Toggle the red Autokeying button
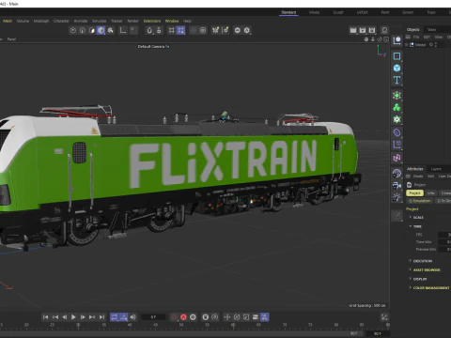The width and height of the screenshot is (451, 338). 183,317
